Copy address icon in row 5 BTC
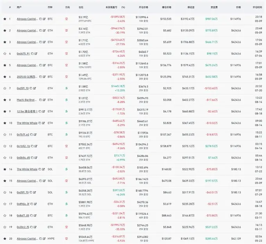The width and height of the screenshot is (266, 244). click(41, 65)
